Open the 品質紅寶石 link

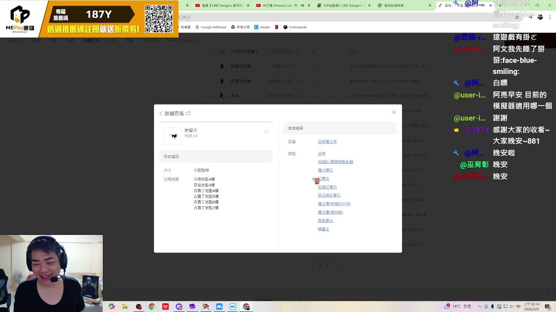click(x=327, y=187)
